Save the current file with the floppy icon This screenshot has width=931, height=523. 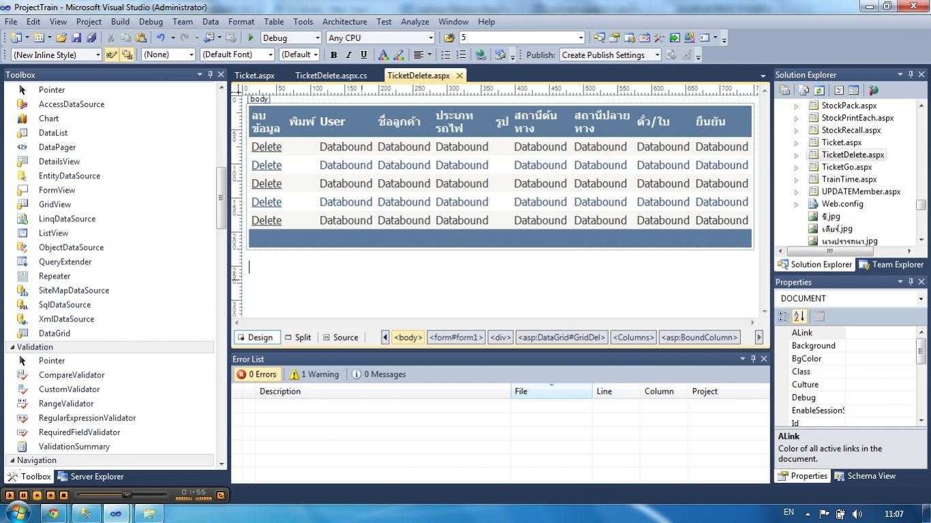[x=76, y=38]
